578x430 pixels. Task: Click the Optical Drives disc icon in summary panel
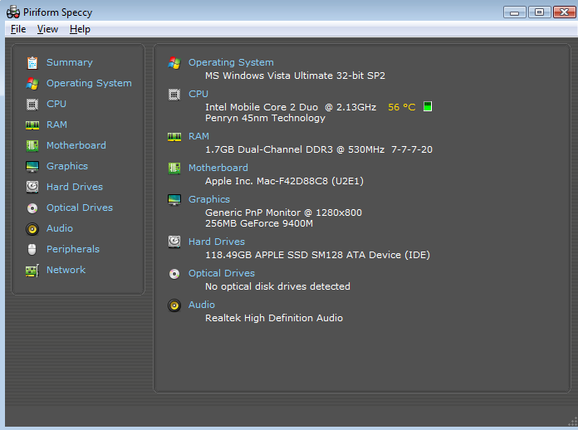coord(174,274)
